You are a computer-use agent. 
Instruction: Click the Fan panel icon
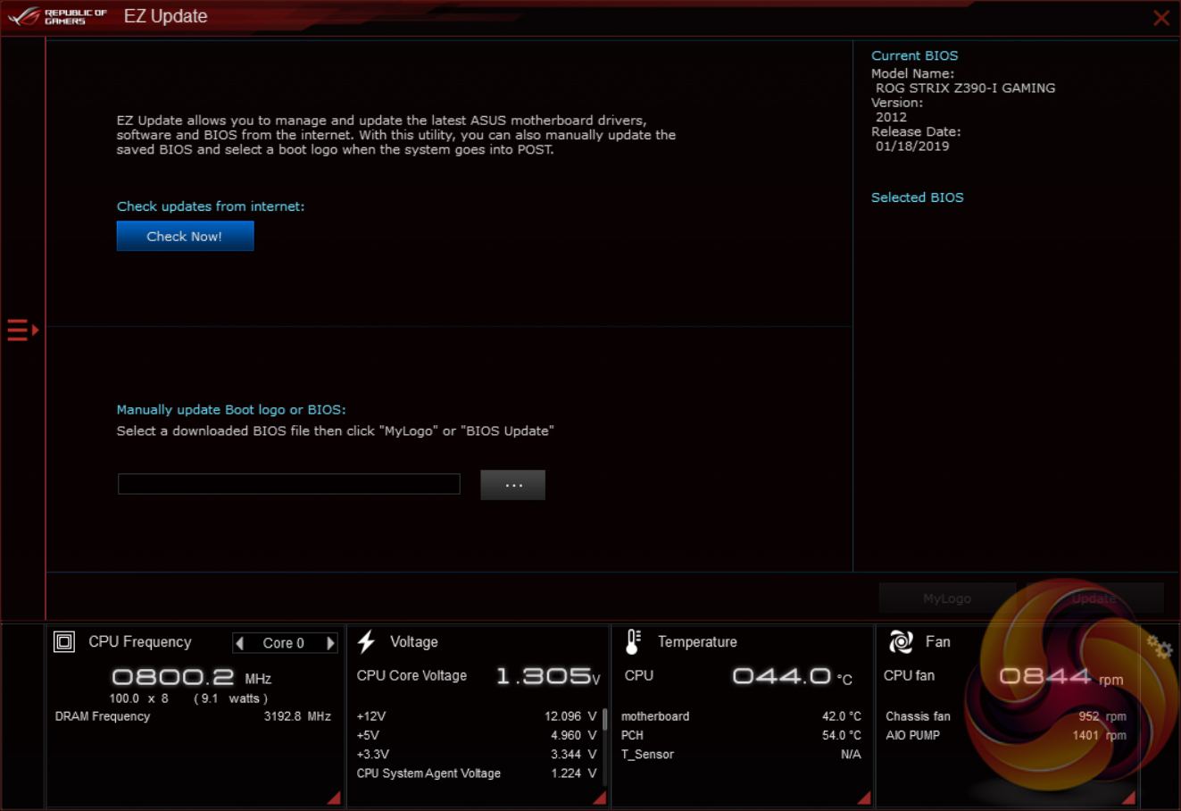(901, 641)
